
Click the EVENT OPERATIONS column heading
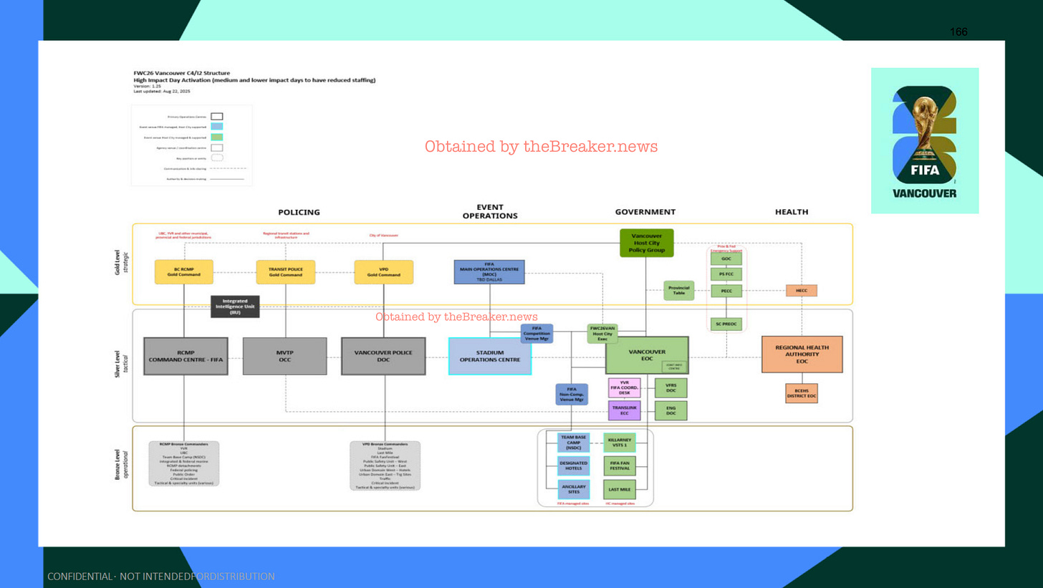click(490, 211)
